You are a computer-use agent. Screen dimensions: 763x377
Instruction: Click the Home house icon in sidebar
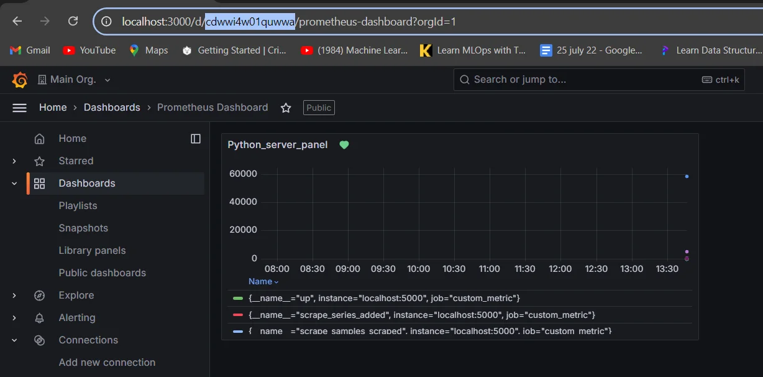(40, 139)
